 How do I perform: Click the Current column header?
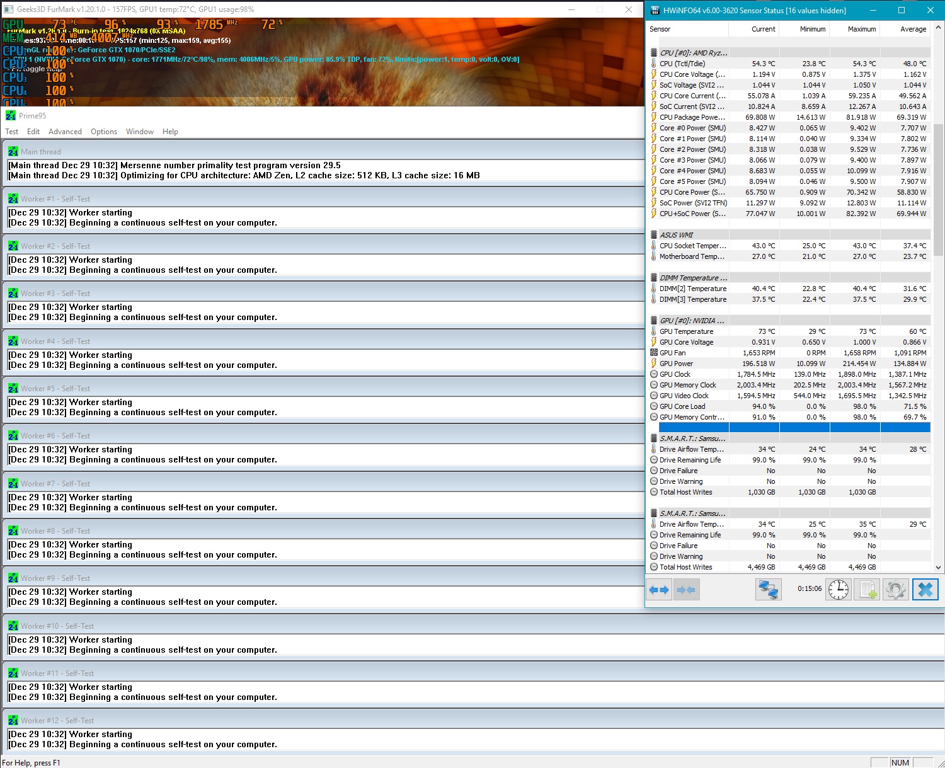(754, 29)
